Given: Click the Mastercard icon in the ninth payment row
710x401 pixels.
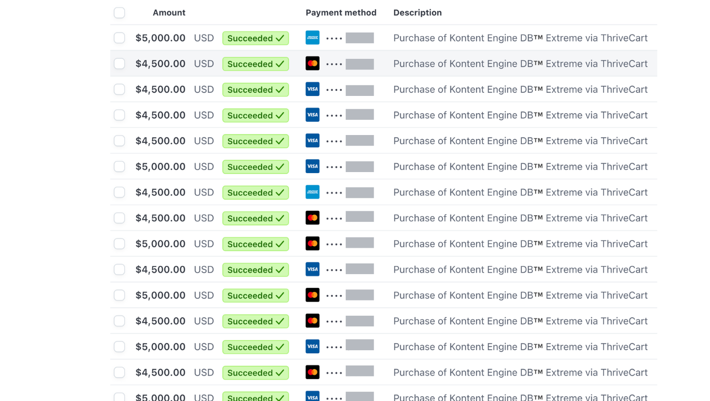Looking at the screenshot, I should pos(312,244).
